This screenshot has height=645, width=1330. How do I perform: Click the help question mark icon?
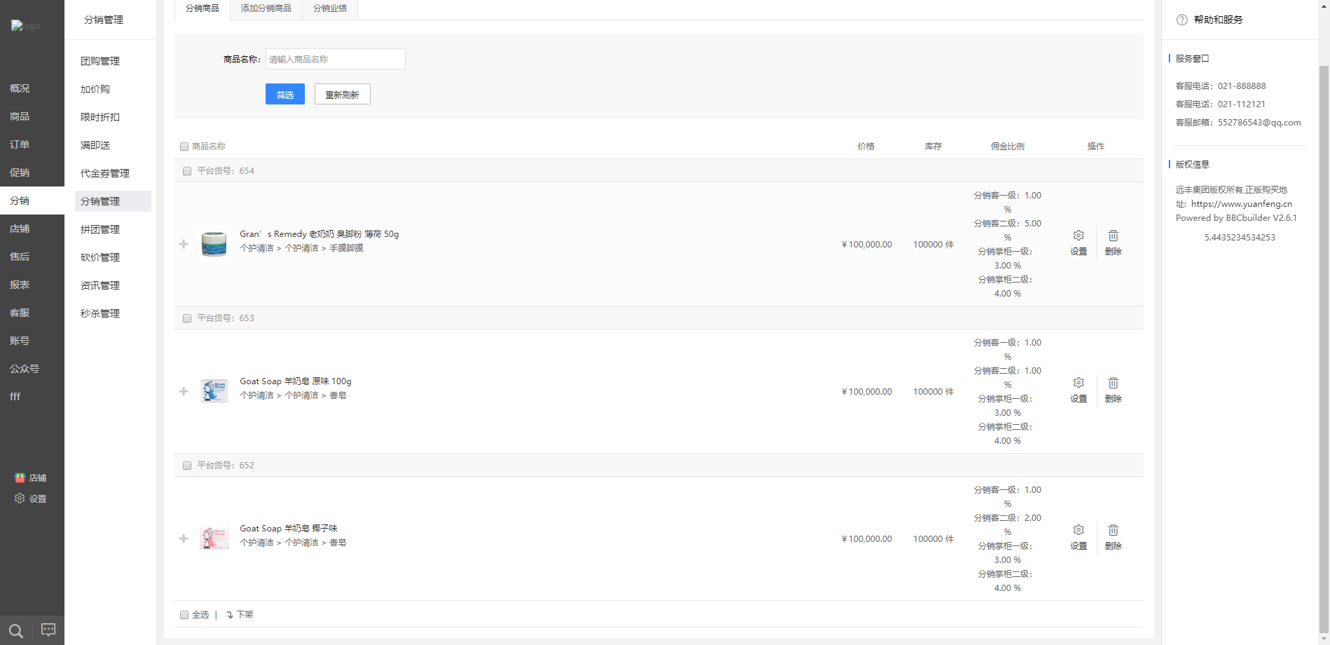coord(1182,20)
